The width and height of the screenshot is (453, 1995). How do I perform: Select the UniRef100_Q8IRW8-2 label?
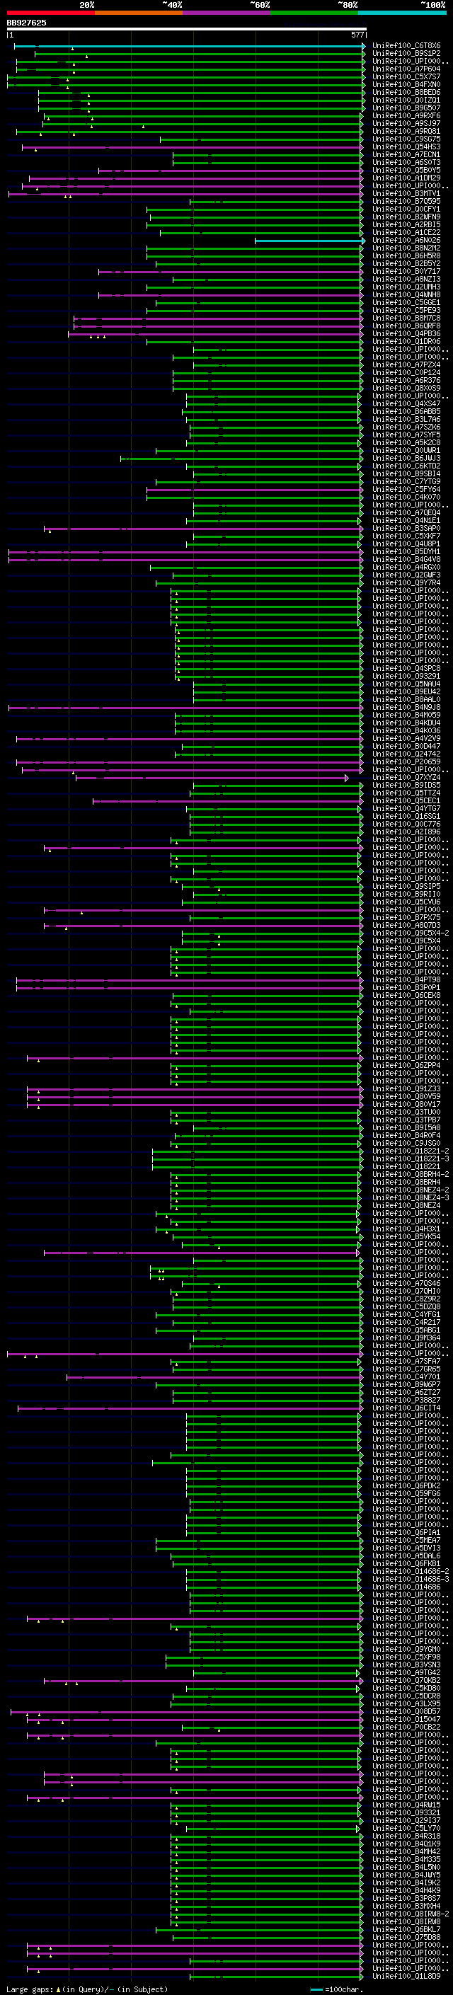tap(411, 1914)
